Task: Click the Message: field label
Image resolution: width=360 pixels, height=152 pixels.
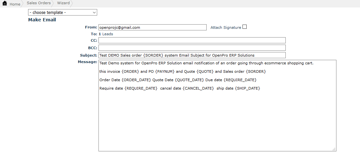Action: pos(87,62)
